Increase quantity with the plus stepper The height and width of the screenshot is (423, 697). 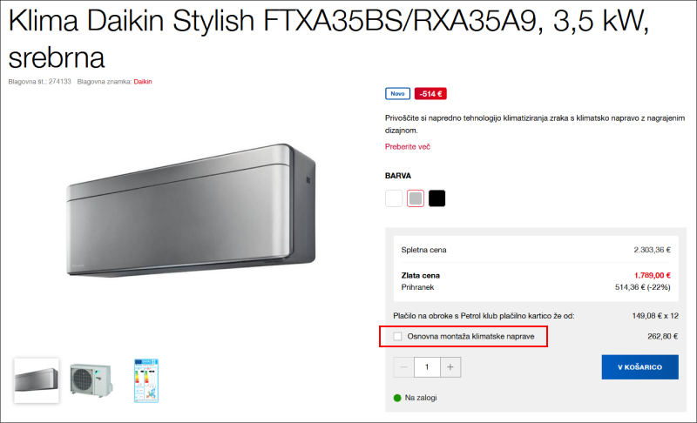[x=450, y=367]
